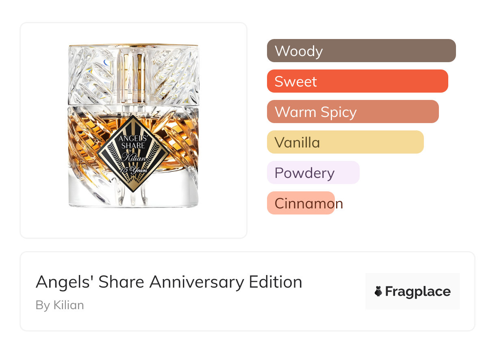Click the Cinnamon accord bar
This screenshot has height=351, width=495.
coord(301,203)
